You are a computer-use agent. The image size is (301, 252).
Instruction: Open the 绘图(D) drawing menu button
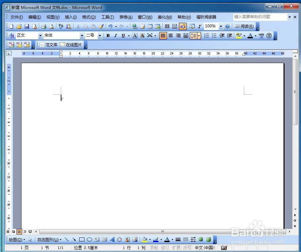[17, 239]
